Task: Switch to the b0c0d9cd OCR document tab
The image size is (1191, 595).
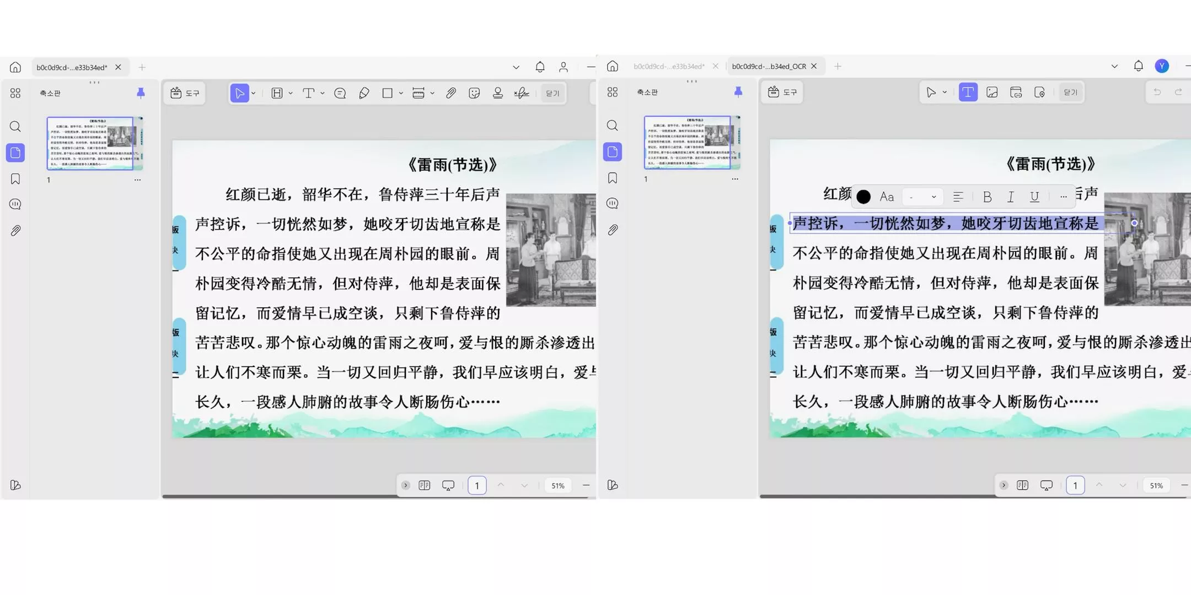Action: pyautogui.click(x=770, y=66)
